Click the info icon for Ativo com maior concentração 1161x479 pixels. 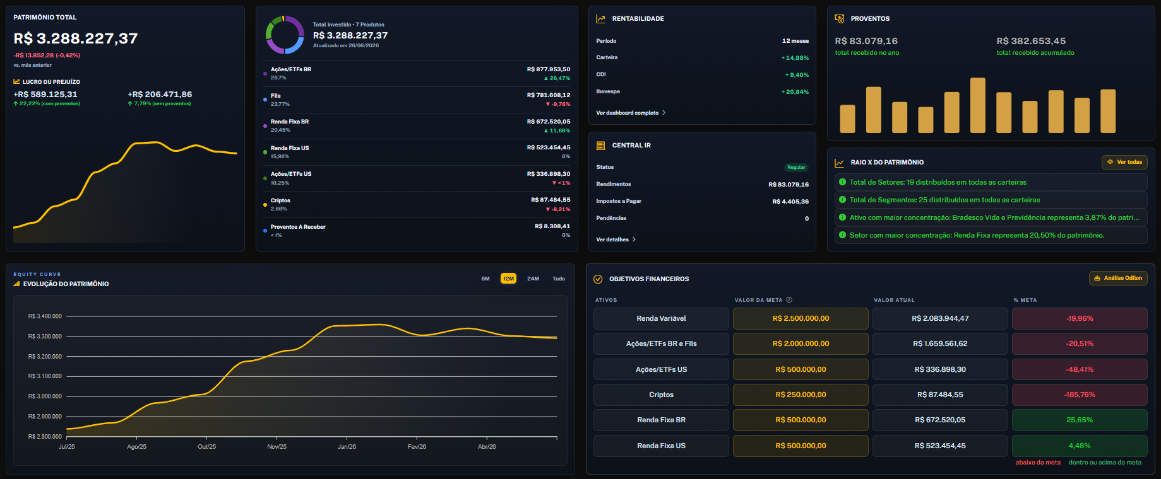click(842, 217)
